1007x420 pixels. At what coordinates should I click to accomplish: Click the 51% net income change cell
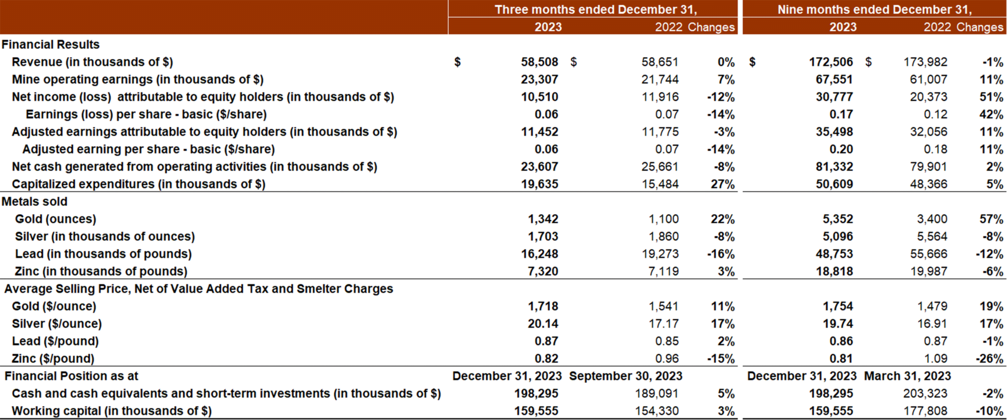tap(991, 97)
